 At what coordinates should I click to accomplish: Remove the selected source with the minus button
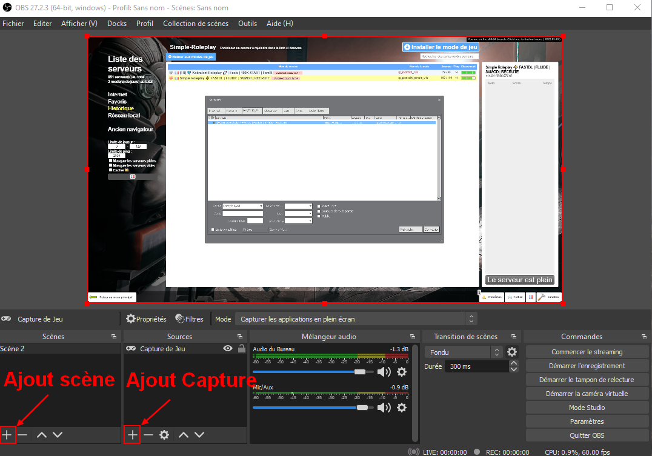tap(148, 435)
